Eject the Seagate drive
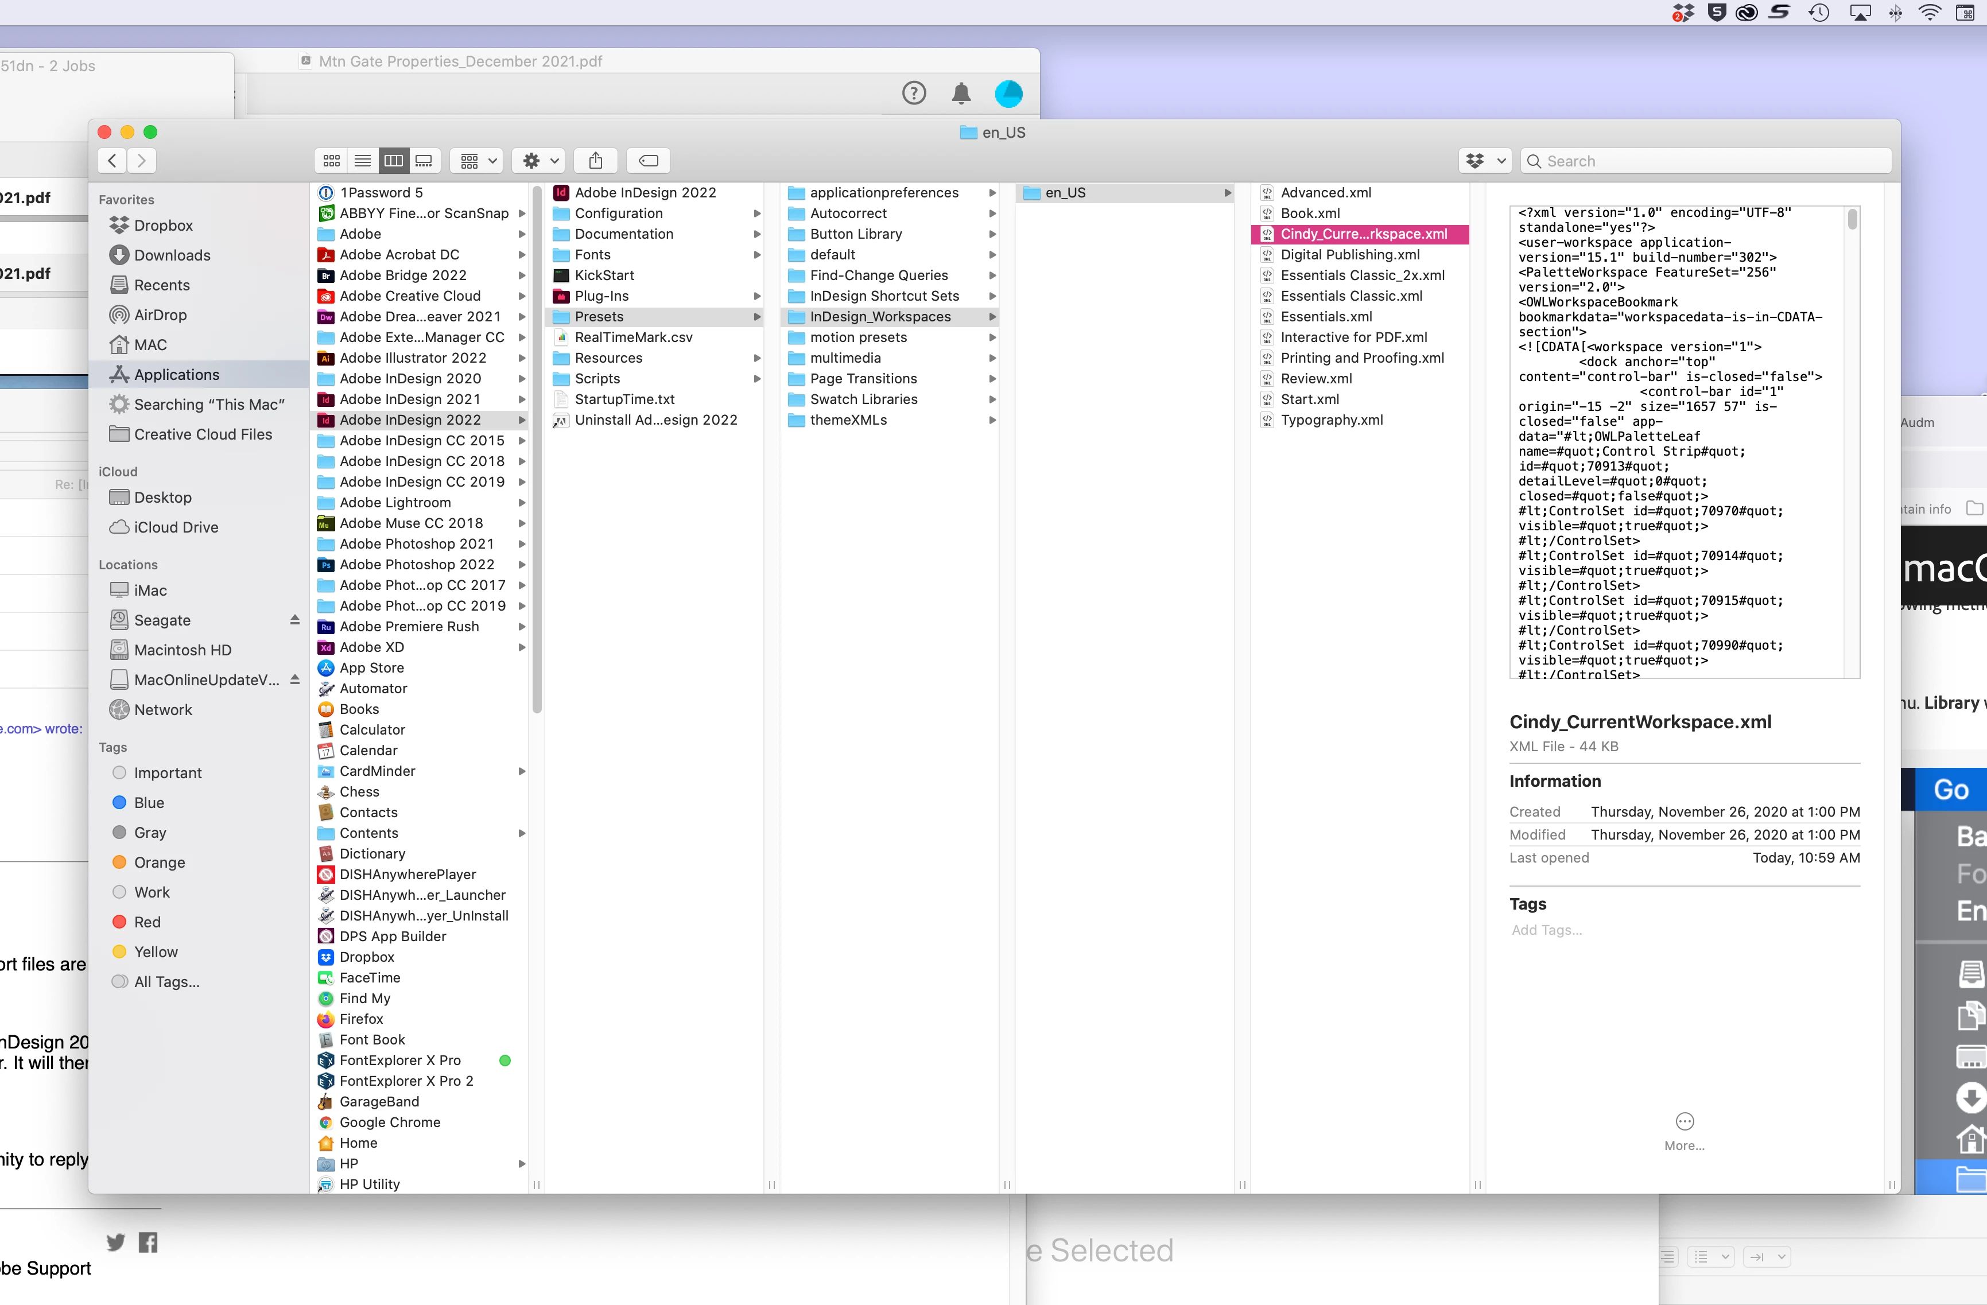The width and height of the screenshot is (1987, 1305). (x=294, y=620)
